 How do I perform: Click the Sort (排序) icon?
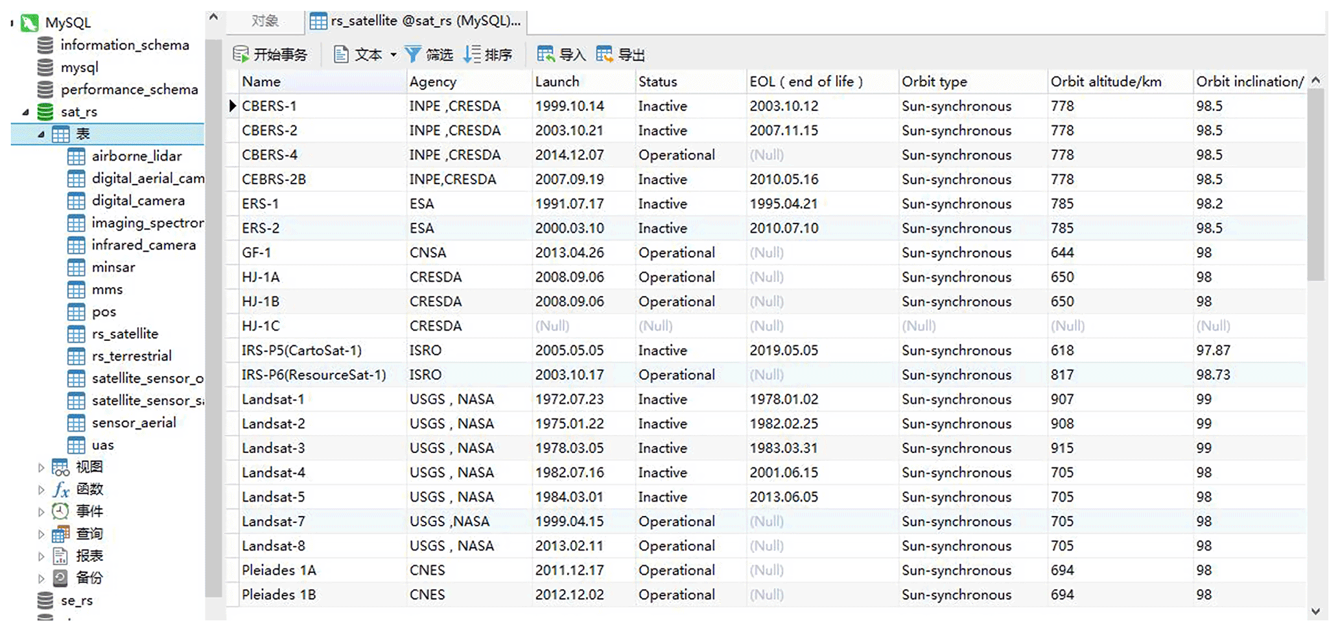click(x=472, y=54)
